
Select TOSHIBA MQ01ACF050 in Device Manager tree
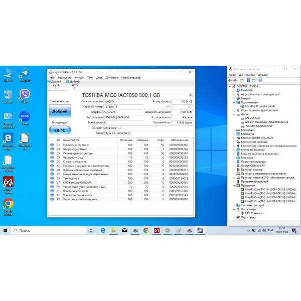pos(258,126)
